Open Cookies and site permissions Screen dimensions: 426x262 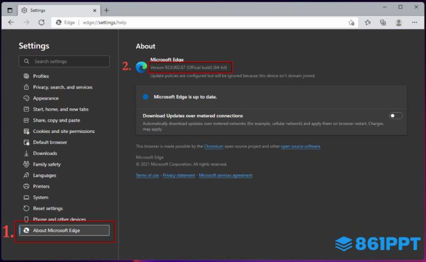tap(64, 131)
